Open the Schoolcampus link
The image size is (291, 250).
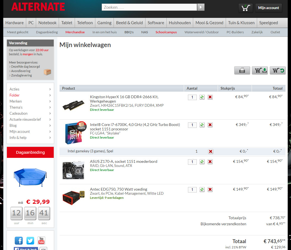(166, 32)
